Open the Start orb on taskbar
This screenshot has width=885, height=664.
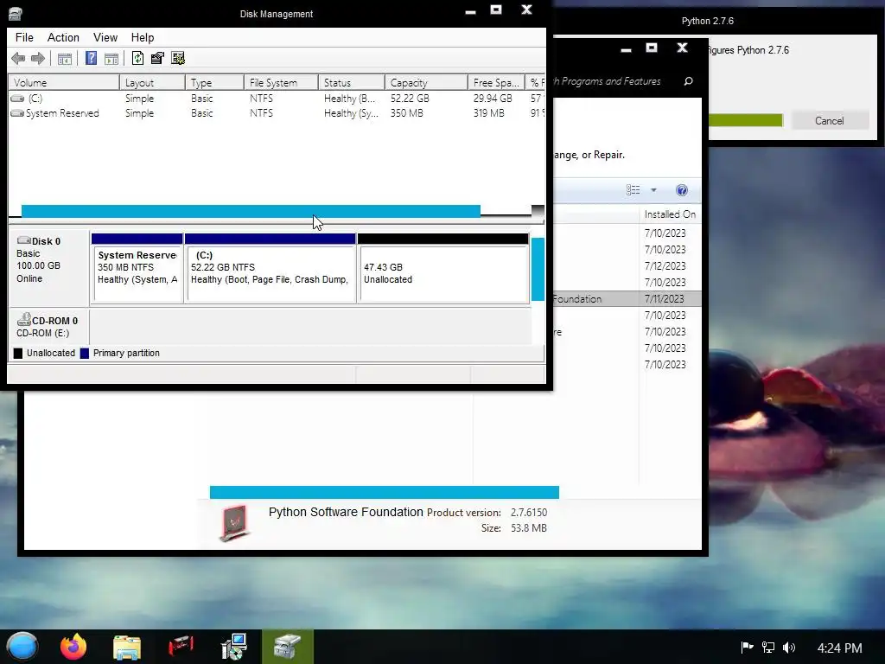[x=22, y=647]
